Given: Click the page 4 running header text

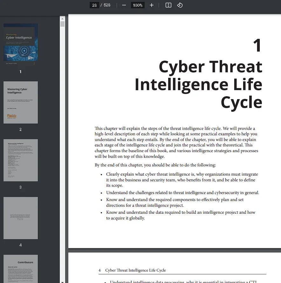Looking at the screenshot, I should tap(135, 270).
